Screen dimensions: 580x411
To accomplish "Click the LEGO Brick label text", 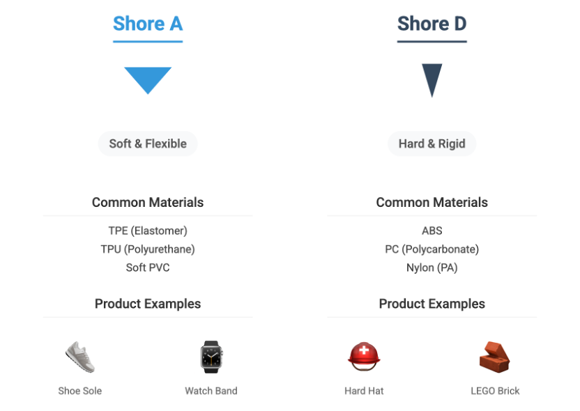I will click(495, 391).
